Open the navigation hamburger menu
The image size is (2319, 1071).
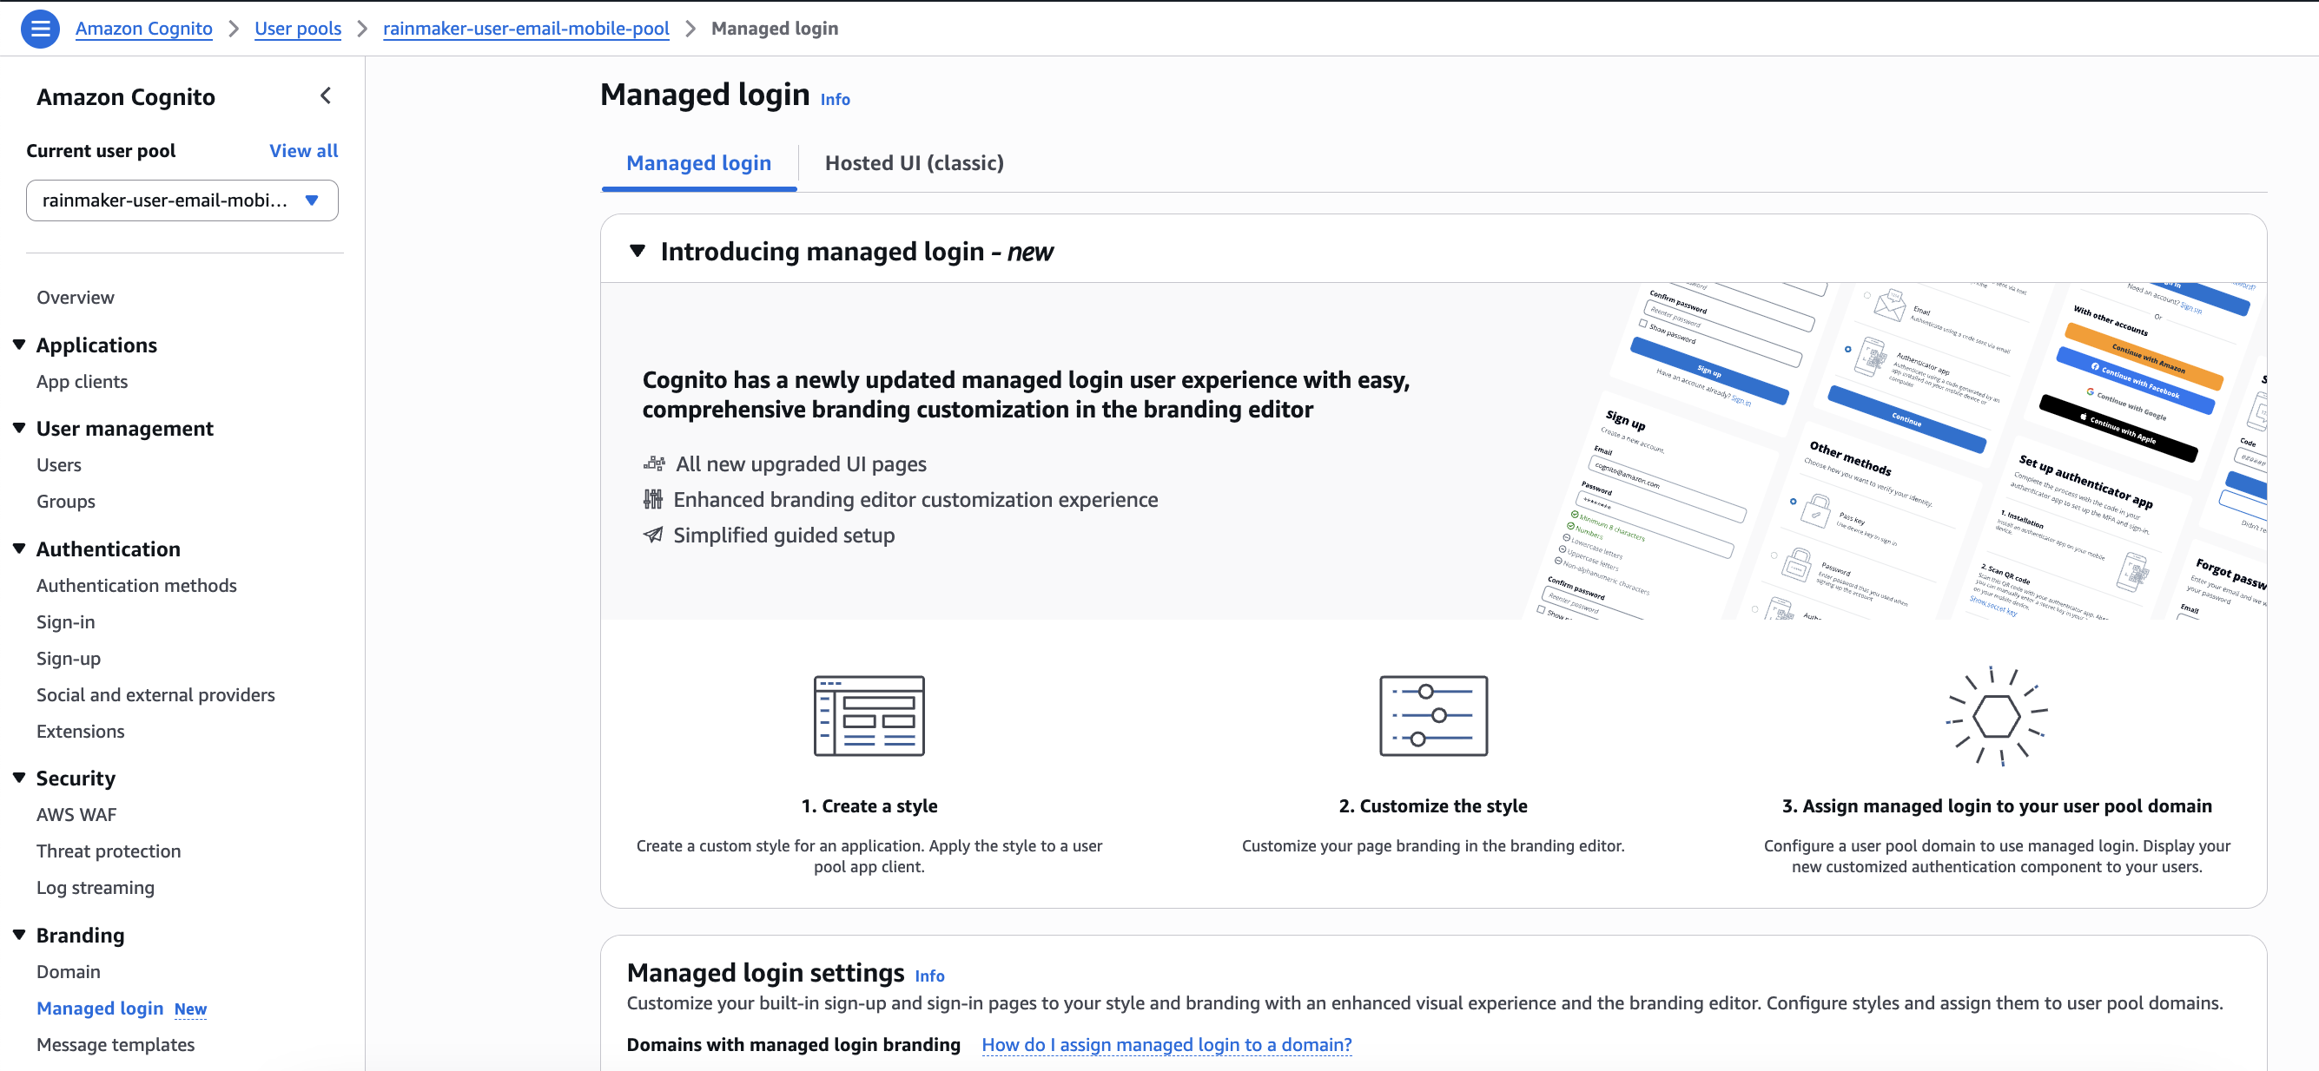click(40, 28)
